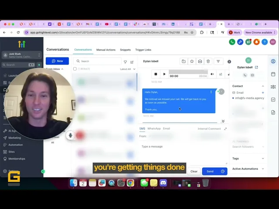This screenshot has height=209, width=279.
Task: Open the Manual Actions tab
Action: 106,50
